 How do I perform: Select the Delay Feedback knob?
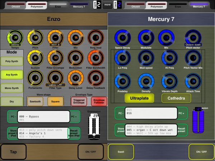click(96, 78)
